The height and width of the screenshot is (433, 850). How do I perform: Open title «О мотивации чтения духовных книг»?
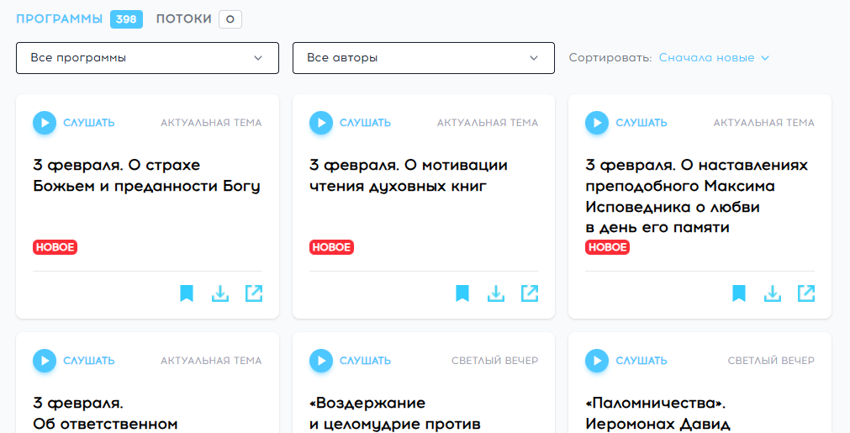[x=409, y=175]
